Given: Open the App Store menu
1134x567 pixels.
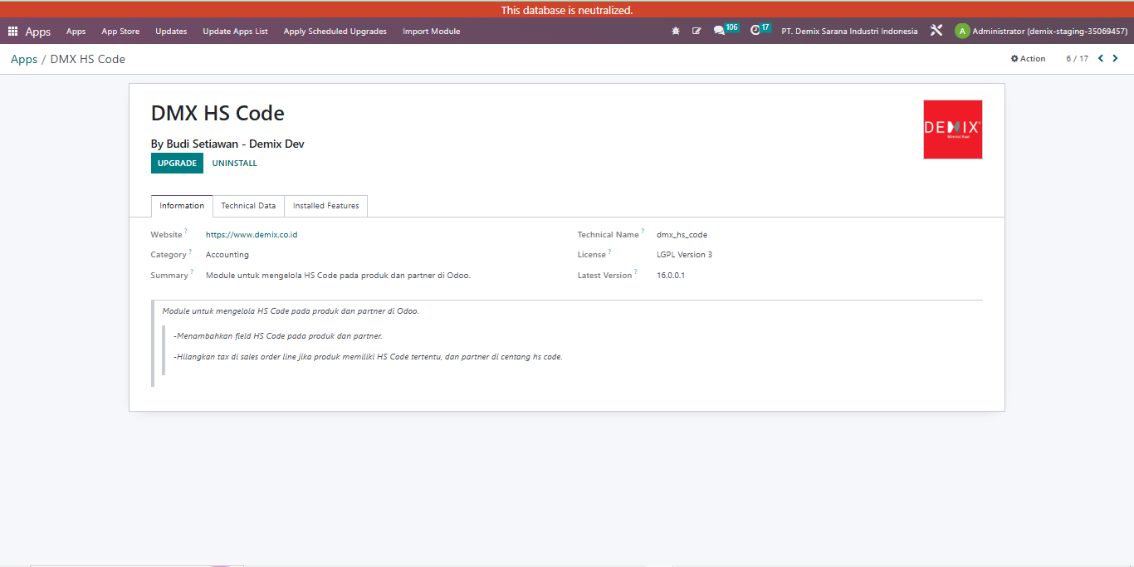Looking at the screenshot, I should pos(120,32).
